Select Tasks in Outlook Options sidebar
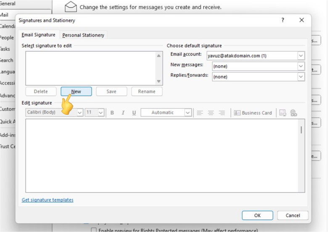This screenshot has height=232, width=328. click(5, 49)
